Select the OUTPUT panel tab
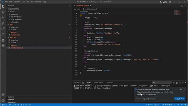The width and height of the screenshot is (188, 106). (89, 83)
